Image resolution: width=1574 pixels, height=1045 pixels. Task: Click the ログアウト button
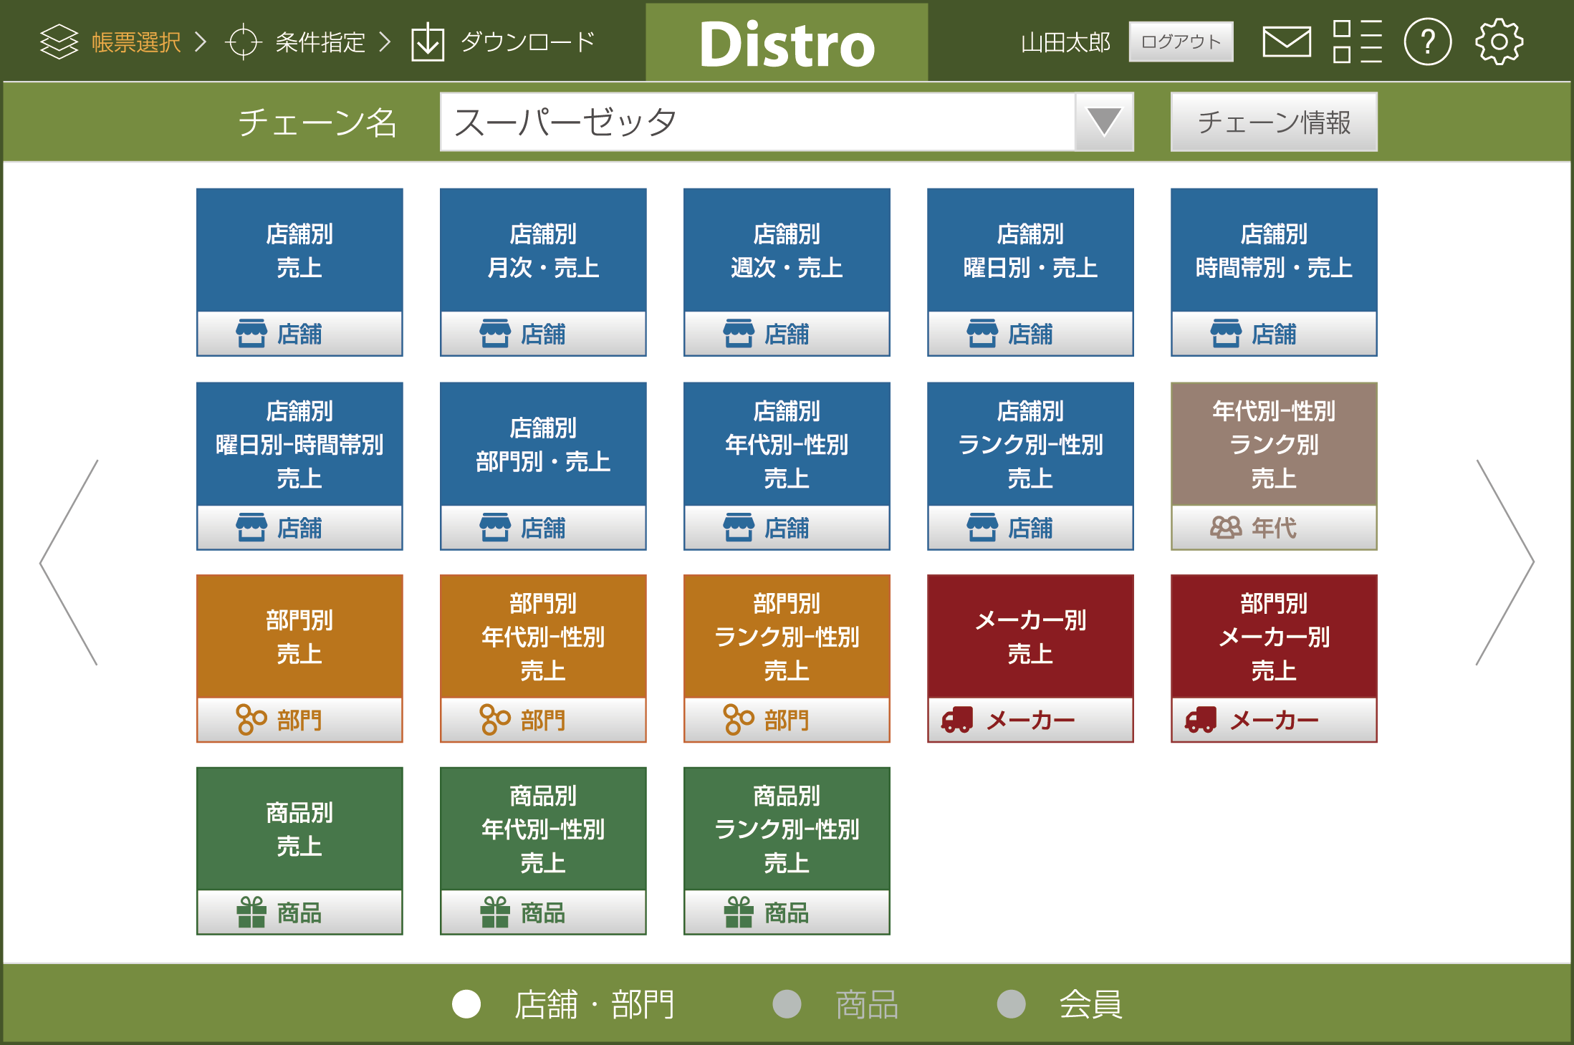pyautogui.click(x=1181, y=42)
